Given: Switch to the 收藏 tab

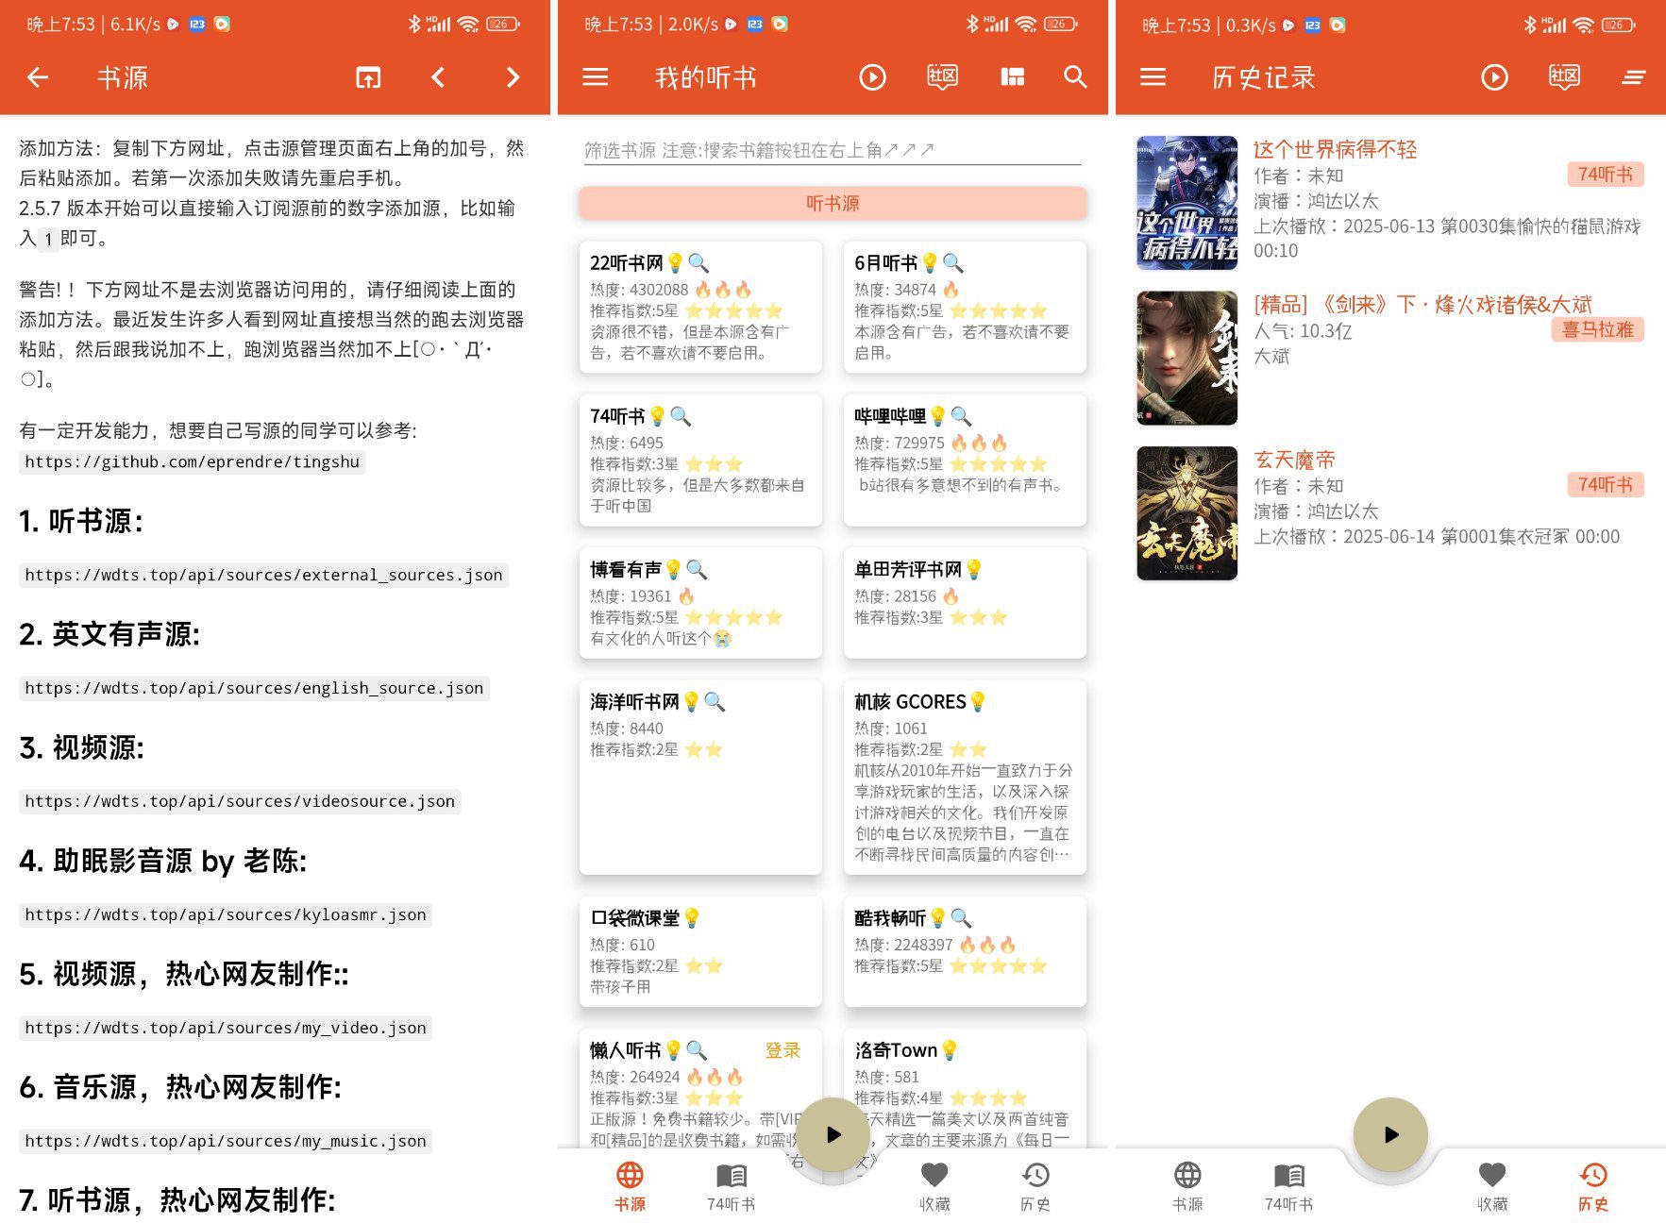Looking at the screenshot, I should pos(934,1185).
